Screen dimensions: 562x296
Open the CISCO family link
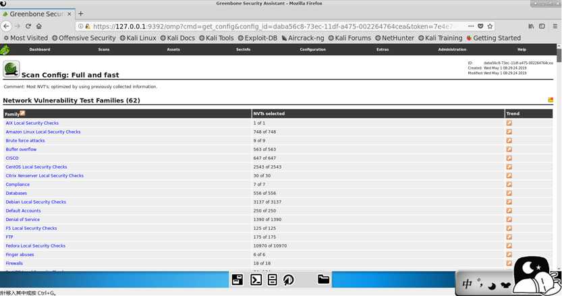pyautogui.click(x=12, y=158)
